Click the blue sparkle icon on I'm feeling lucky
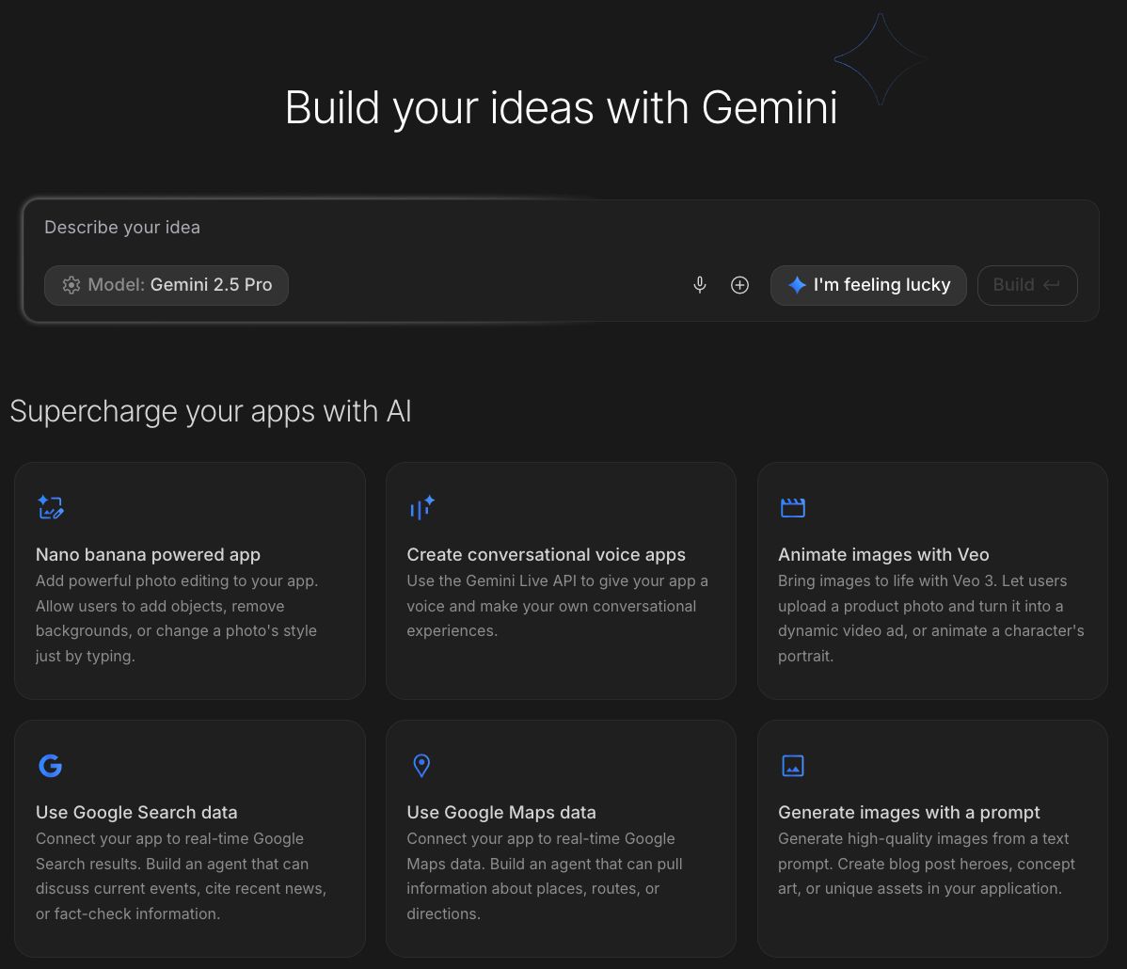This screenshot has width=1127, height=969. pyautogui.click(x=797, y=285)
